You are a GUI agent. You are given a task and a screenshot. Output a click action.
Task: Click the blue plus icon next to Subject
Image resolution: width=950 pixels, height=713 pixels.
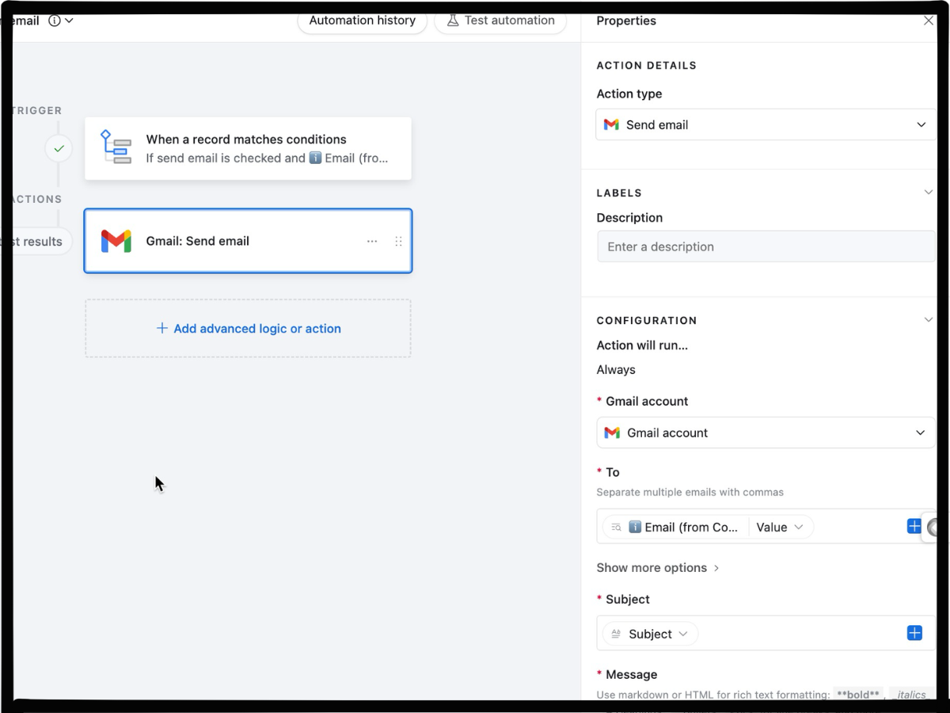(x=914, y=633)
